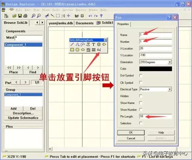The image size is (192, 160).
Task: Click the Redo arrow icon
Action: coord(96,16)
